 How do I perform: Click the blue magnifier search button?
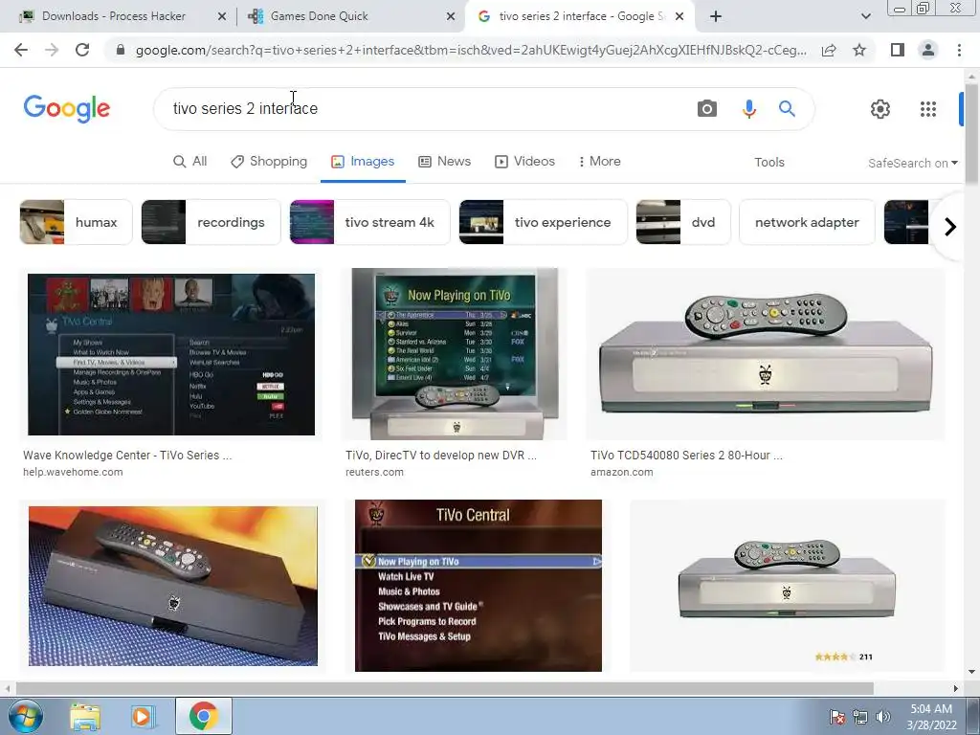[787, 109]
